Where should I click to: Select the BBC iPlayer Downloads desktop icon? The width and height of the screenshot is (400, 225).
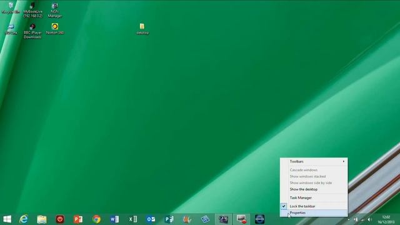(x=32, y=31)
